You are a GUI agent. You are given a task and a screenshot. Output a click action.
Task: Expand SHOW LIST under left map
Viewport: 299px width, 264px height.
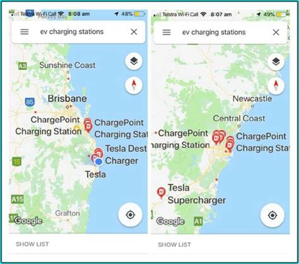(32, 244)
